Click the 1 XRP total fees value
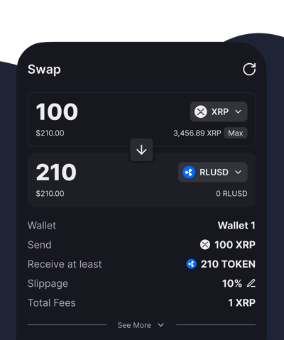Image resolution: width=284 pixels, height=340 pixels. (x=241, y=303)
